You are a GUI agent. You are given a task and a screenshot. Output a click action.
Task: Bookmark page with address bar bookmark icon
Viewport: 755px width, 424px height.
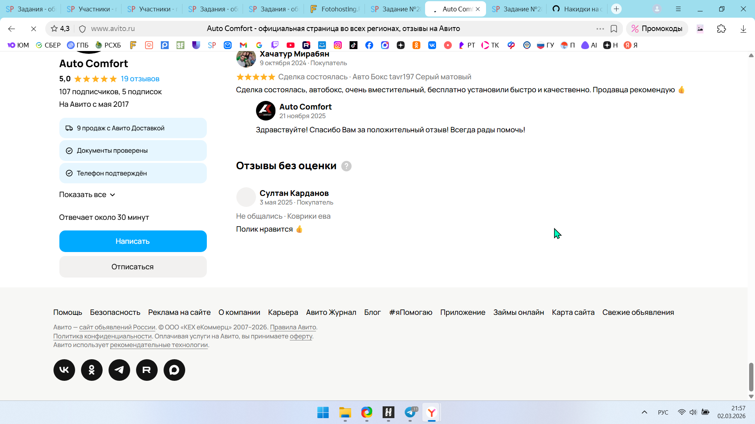(613, 29)
